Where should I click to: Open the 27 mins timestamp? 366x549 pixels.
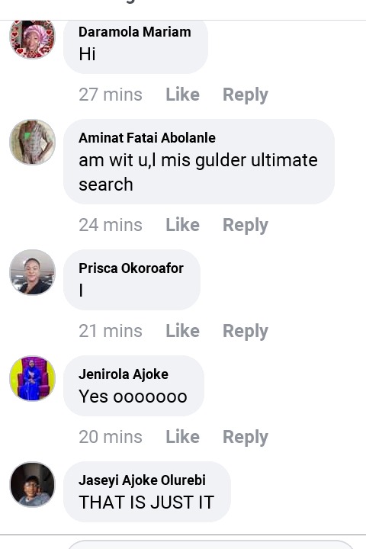tap(111, 95)
